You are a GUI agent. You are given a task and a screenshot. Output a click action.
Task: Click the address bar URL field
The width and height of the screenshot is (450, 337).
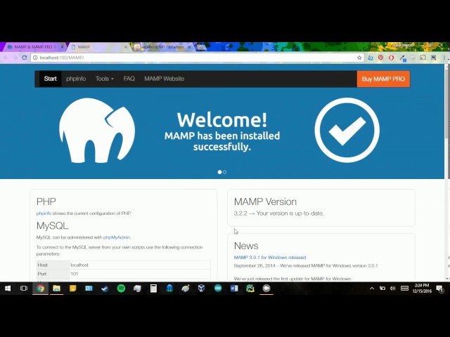pos(195,58)
